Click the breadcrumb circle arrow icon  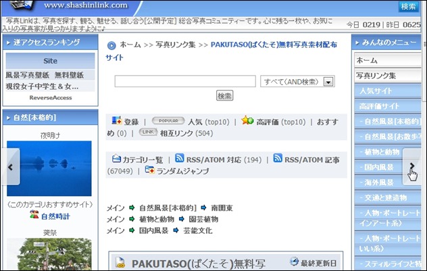click(x=111, y=45)
